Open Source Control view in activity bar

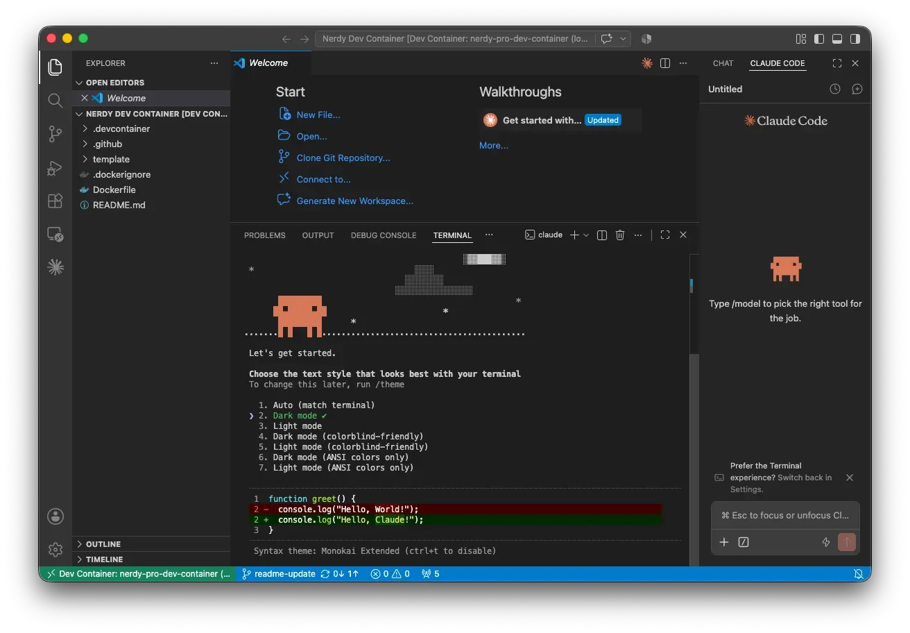pyautogui.click(x=55, y=134)
